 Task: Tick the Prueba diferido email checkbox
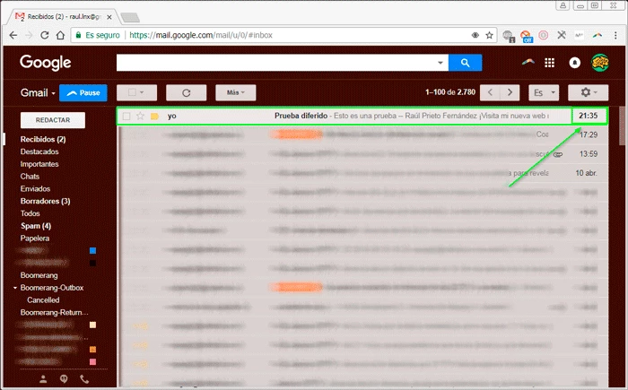[126, 117]
